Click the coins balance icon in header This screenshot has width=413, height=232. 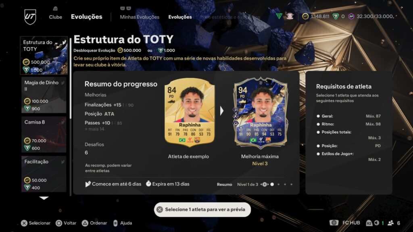point(305,17)
